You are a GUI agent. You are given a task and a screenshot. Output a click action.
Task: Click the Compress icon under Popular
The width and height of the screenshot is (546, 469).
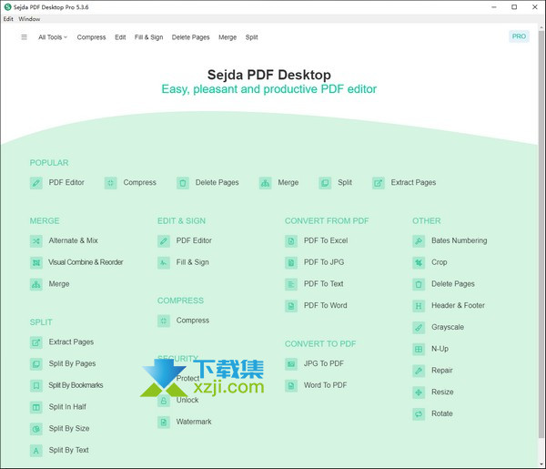[x=110, y=183]
